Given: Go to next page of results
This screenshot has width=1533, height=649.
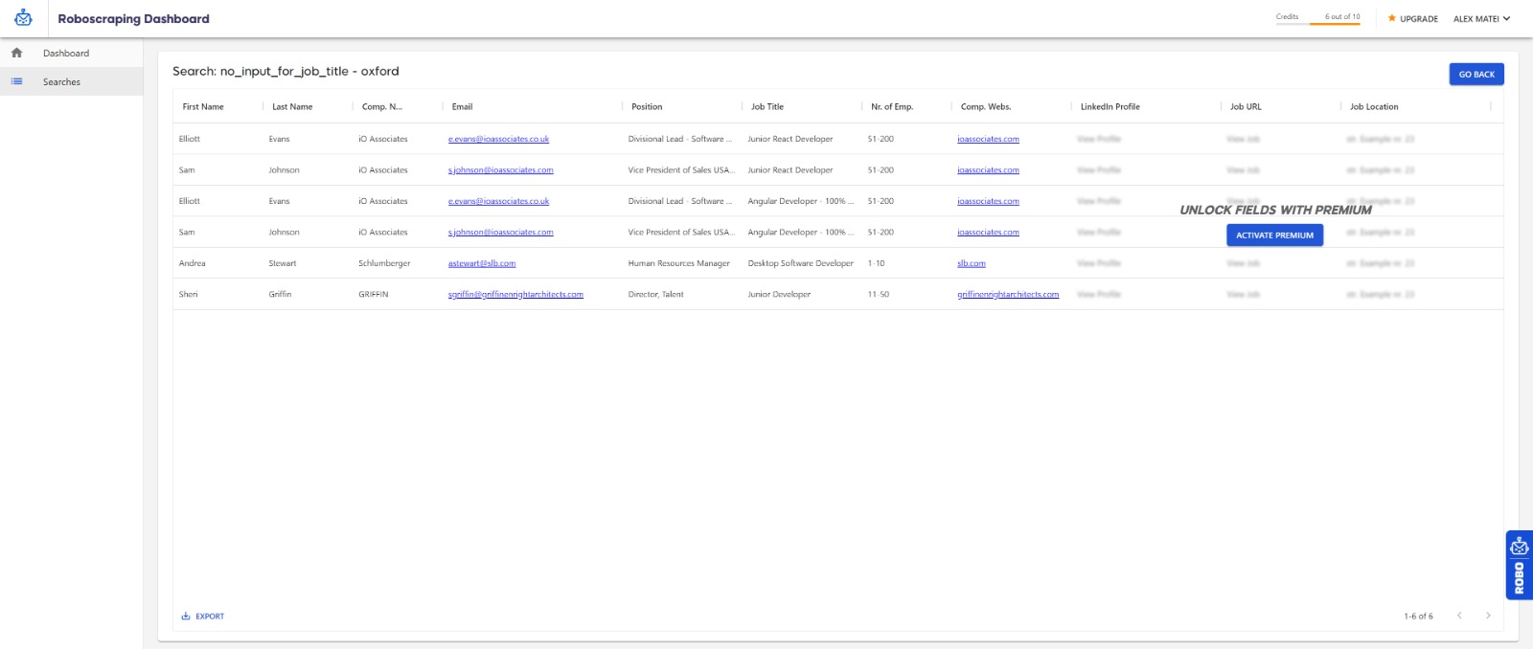Looking at the screenshot, I should tap(1488, 615).
